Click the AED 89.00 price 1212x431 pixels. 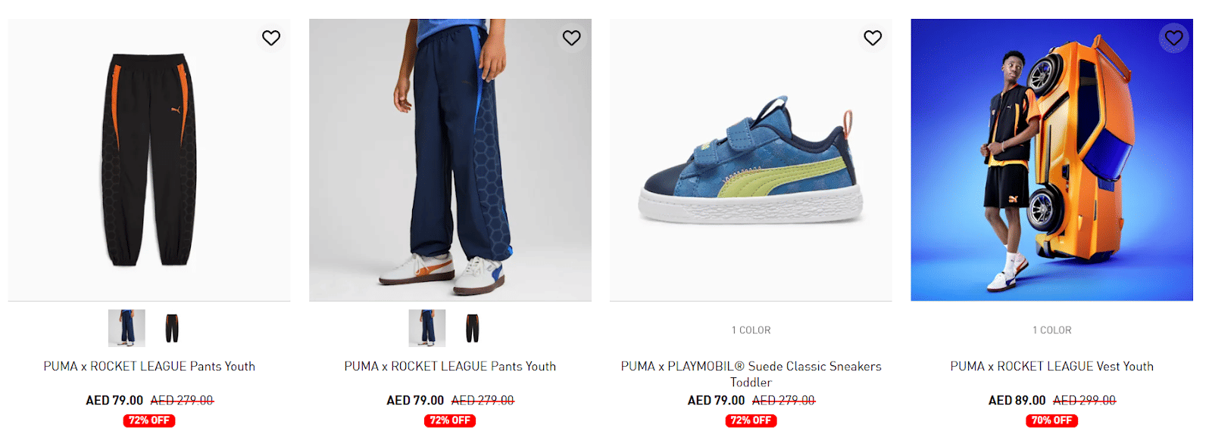click(x=1017, y=400)
